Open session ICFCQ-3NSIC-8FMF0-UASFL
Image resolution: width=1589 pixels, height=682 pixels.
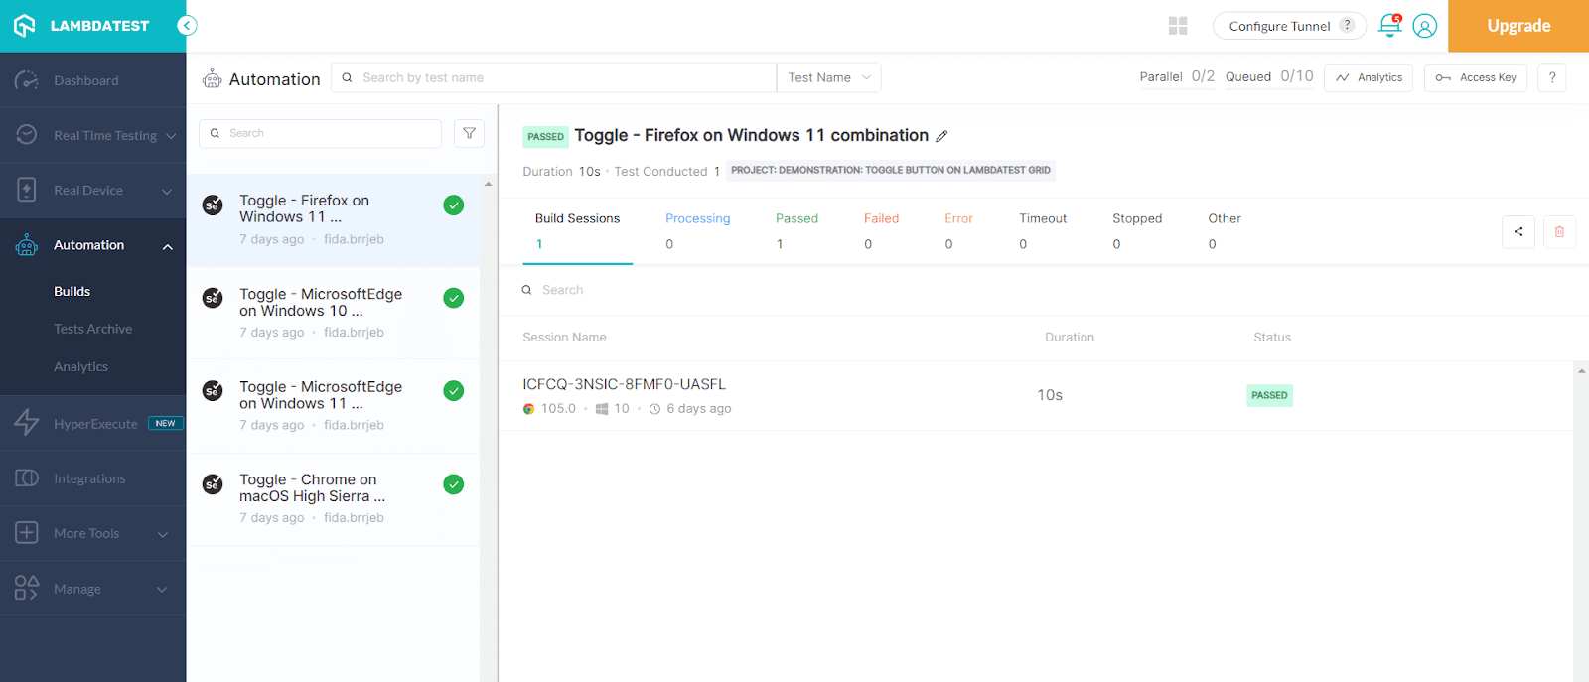[x=624, y=384]
